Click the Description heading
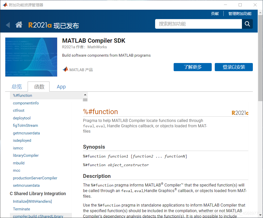This screenshot has height=218, width=263. point(97,176)
